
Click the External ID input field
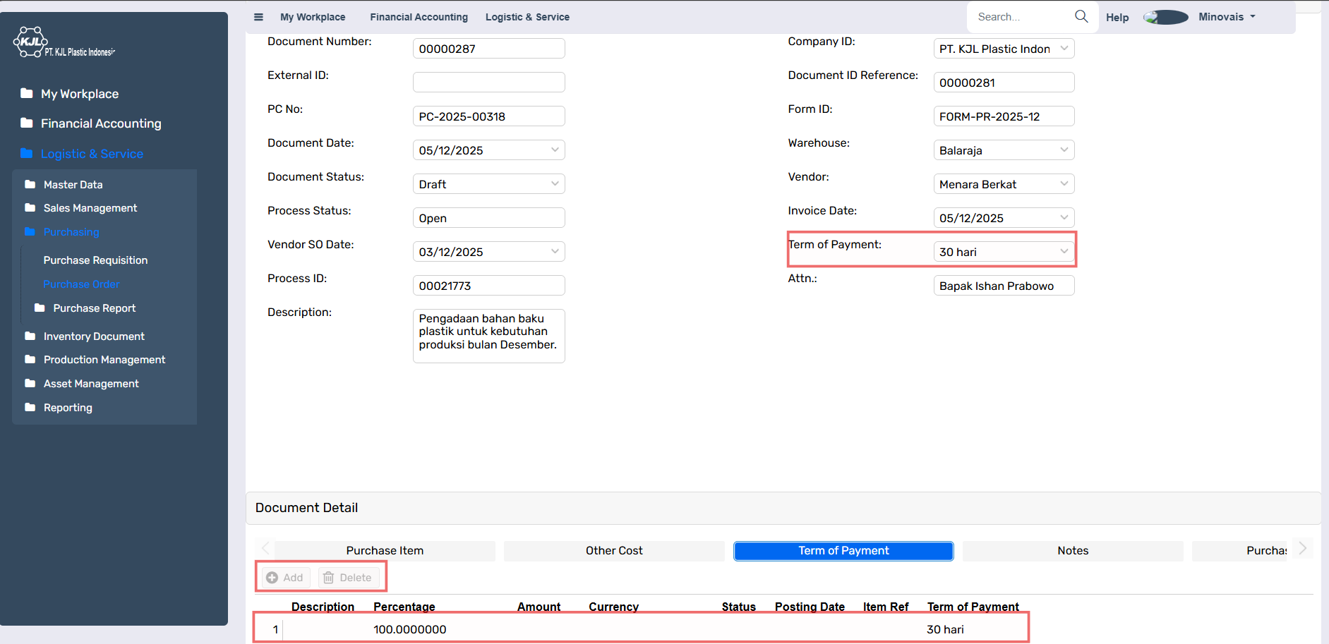488,83
